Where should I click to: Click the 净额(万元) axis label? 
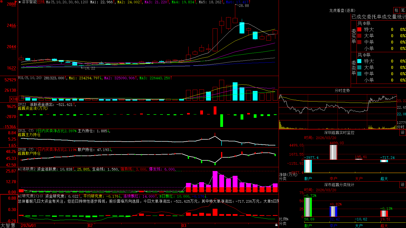coord(288,175)
